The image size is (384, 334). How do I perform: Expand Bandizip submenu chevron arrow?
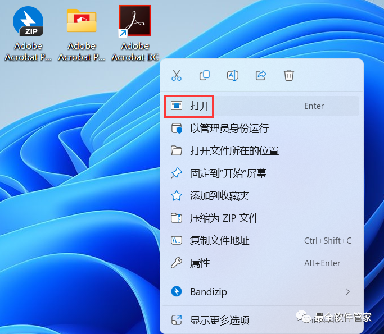pos(348,292)
